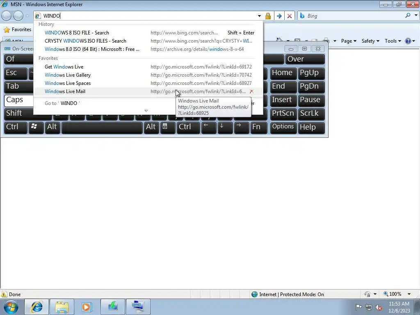Click the PgUp key
The image size is (420, 315).
click(x=311, y=73)
